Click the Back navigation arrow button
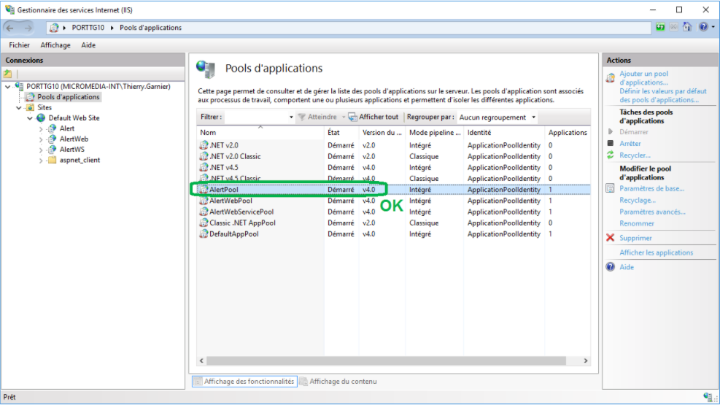This screenshot has width=720, height=405. click(13, 28)
